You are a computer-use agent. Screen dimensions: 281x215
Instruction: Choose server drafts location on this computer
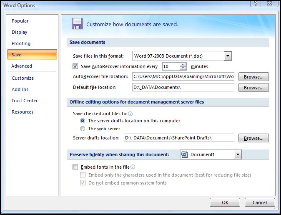[x=83, y=121]
